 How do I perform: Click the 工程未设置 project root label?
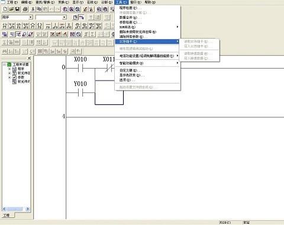pos(21,65)
